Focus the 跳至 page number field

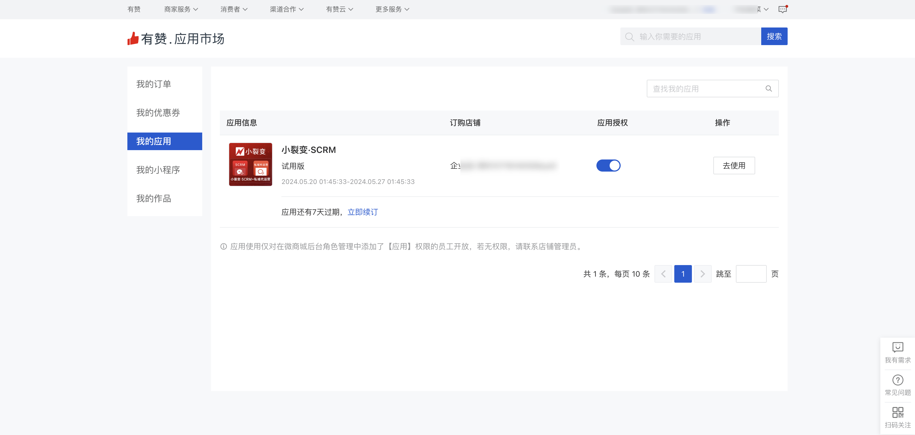tap(751, 274)
